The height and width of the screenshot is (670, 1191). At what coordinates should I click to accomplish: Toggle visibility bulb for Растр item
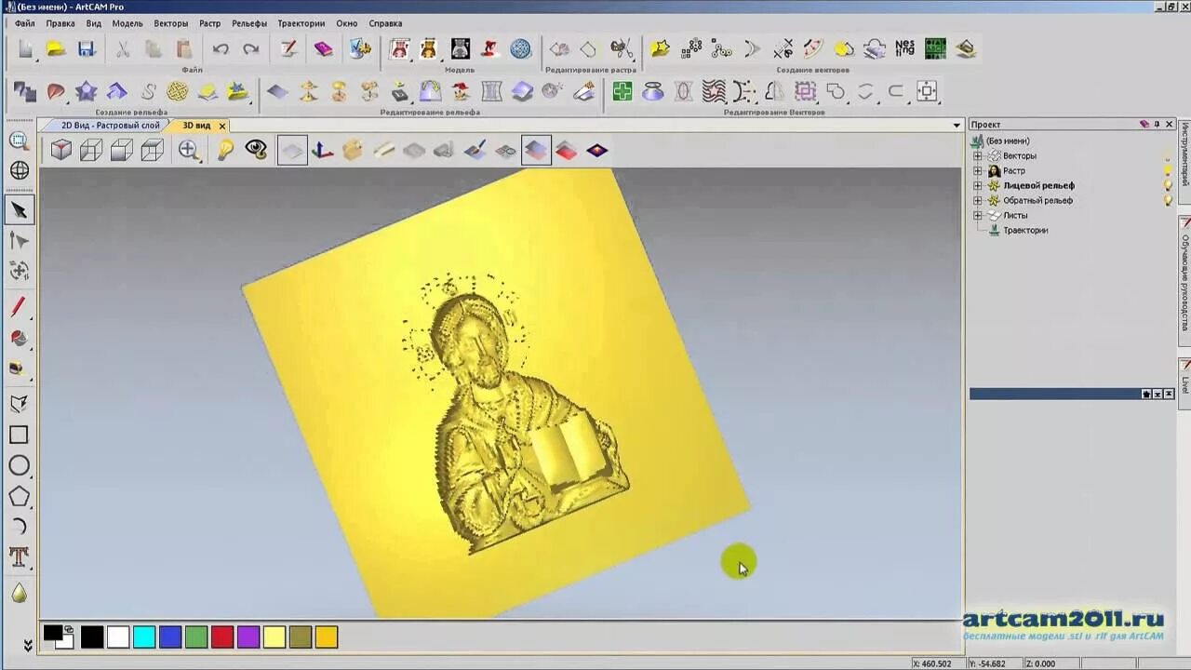click(x=1168, y=171)
